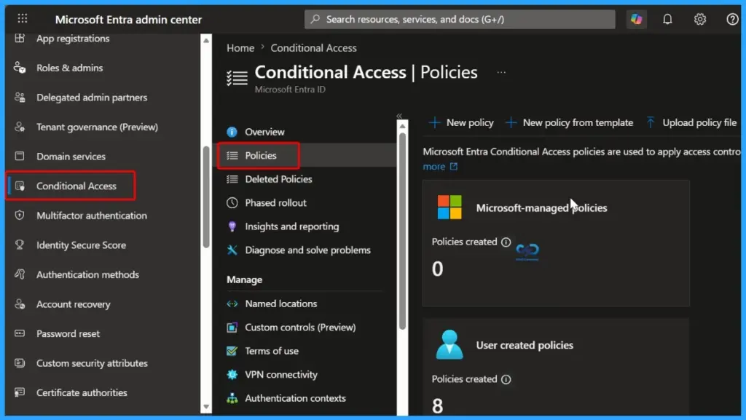
Task: Click the Policies list icon beside page title
Action: pos(237,77)
